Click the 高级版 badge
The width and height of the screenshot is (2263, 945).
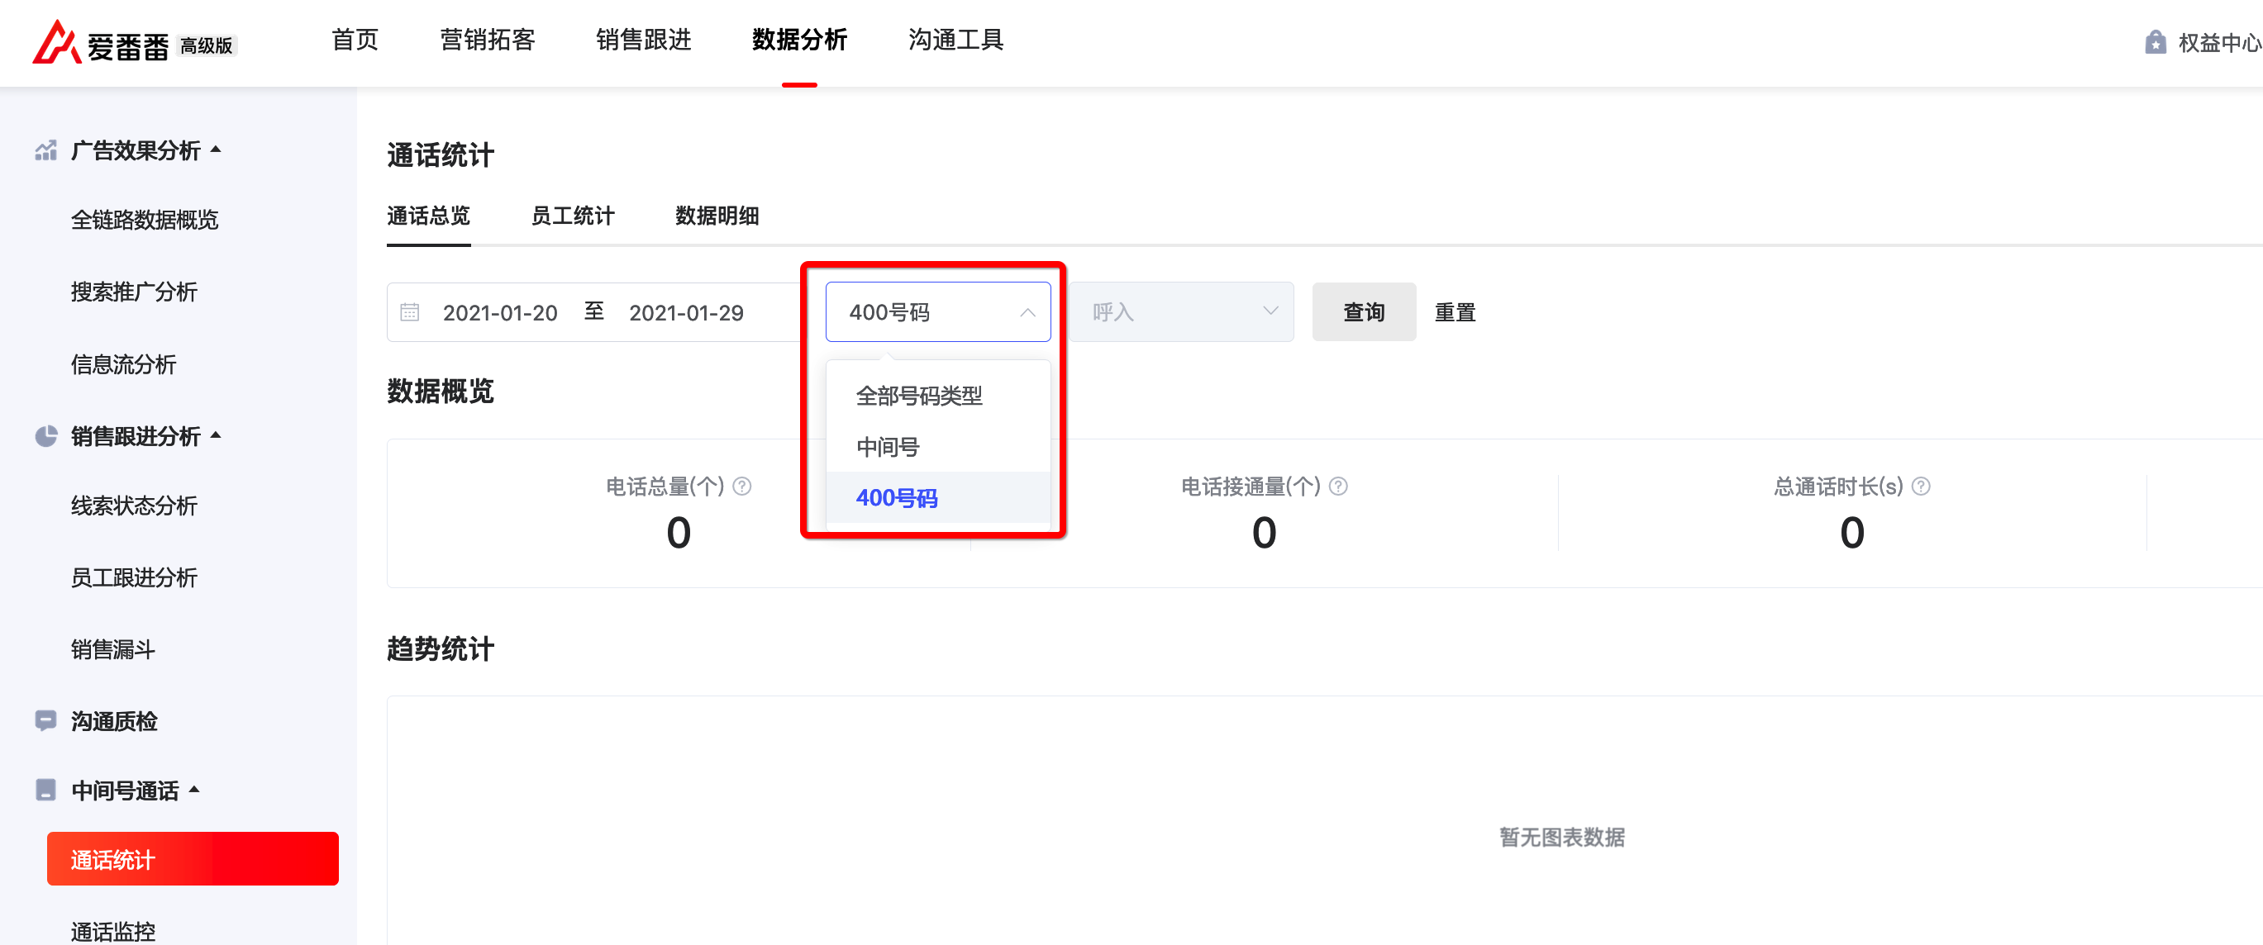click(x=207, y=45)
